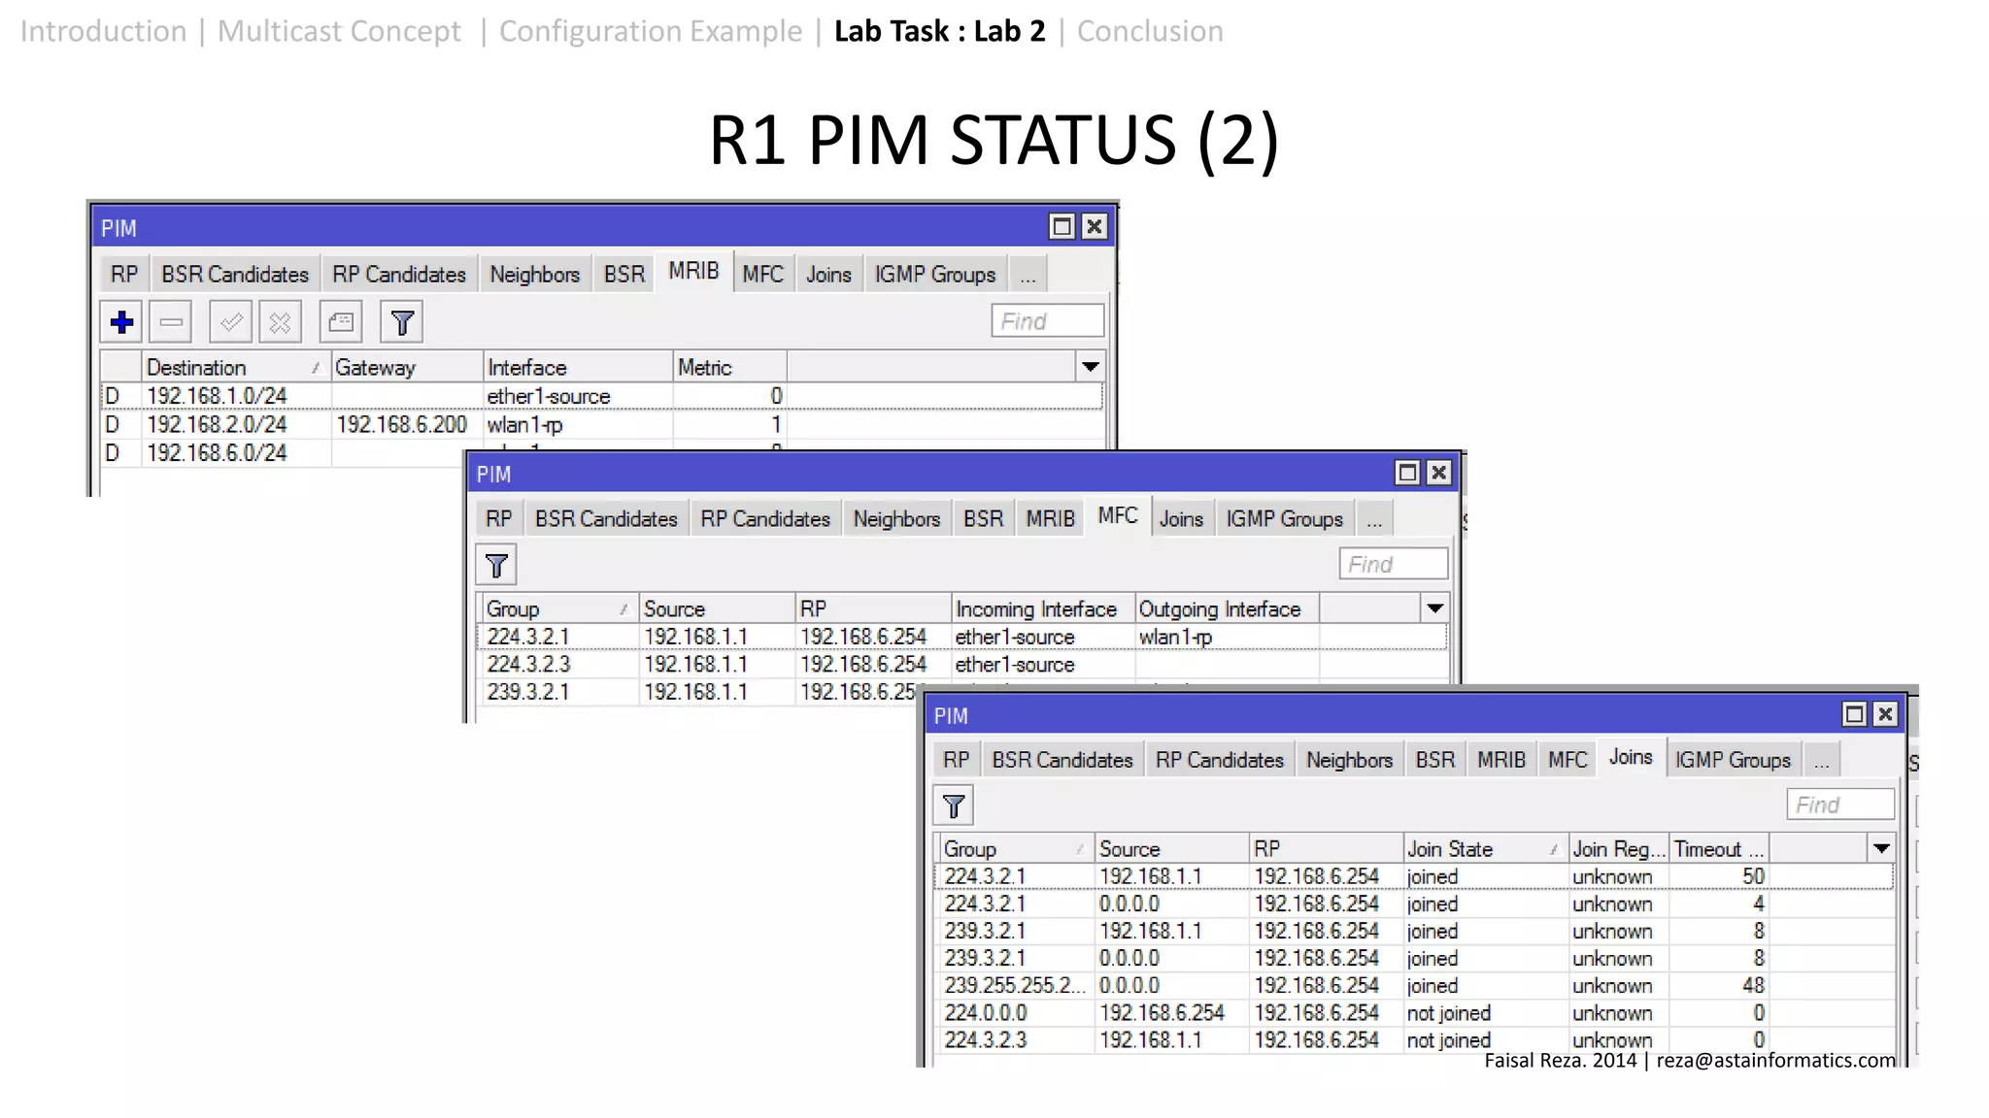Click the Find field in Joins window
Viewport: 1989px width, 1118px height.
(1840, 805)
